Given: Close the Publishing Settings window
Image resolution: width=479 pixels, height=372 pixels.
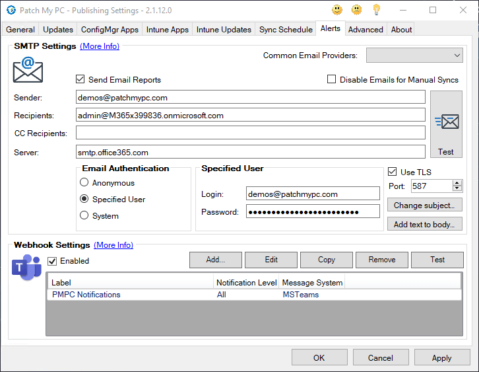Looking at the screenshot, I should click(x=463, y=10).
